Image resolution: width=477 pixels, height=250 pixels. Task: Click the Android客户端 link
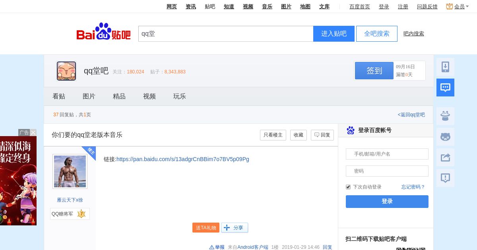(253, 247)
